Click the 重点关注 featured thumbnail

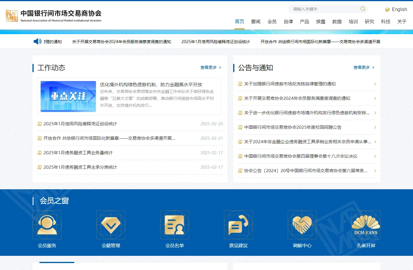[68, 96]
